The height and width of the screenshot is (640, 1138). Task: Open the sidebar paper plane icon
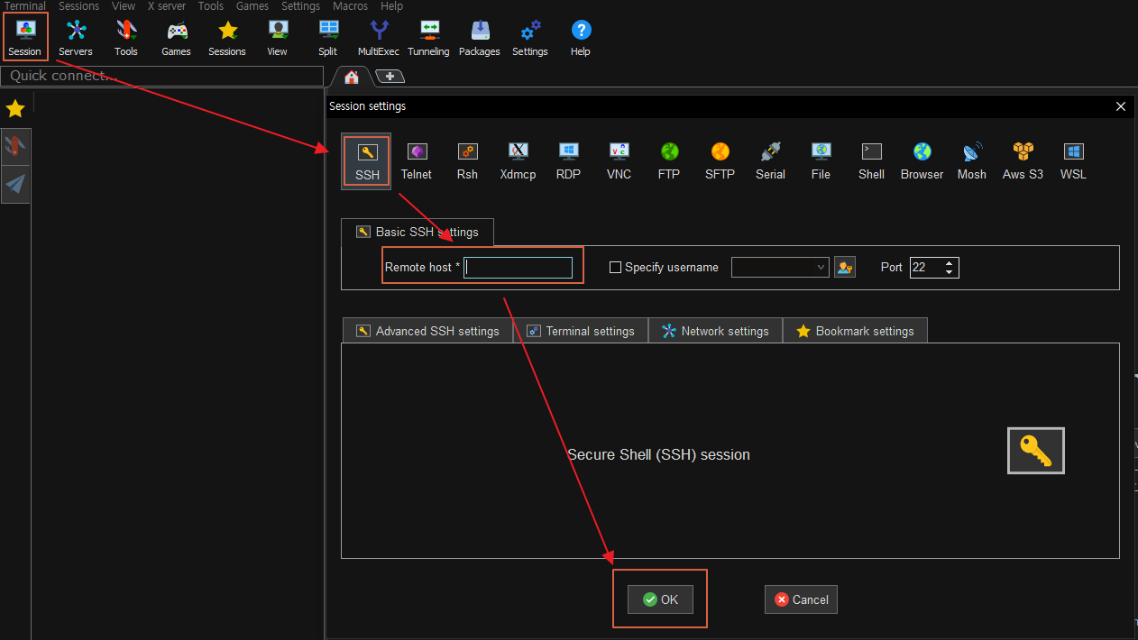click(15, 185)
